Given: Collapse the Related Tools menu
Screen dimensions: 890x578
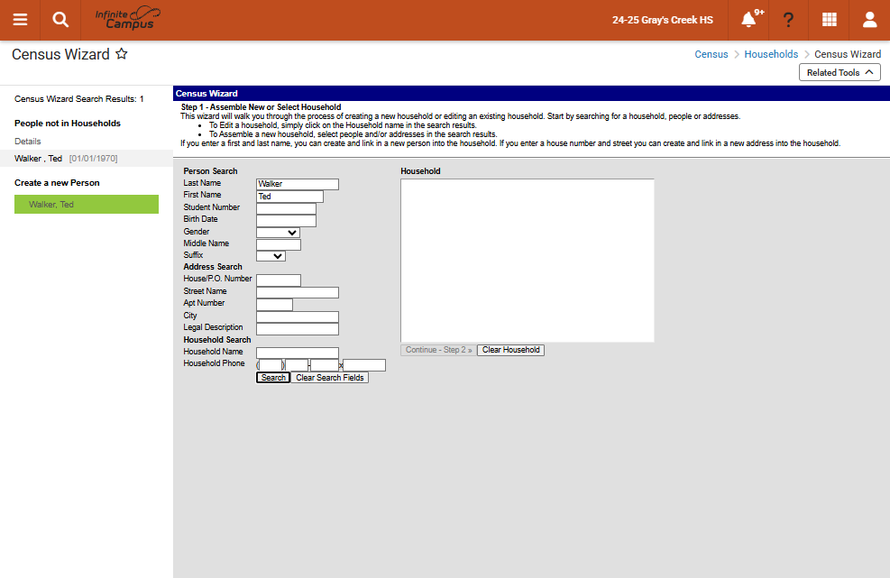Looking at the screenshot, I should pos(840,73).
